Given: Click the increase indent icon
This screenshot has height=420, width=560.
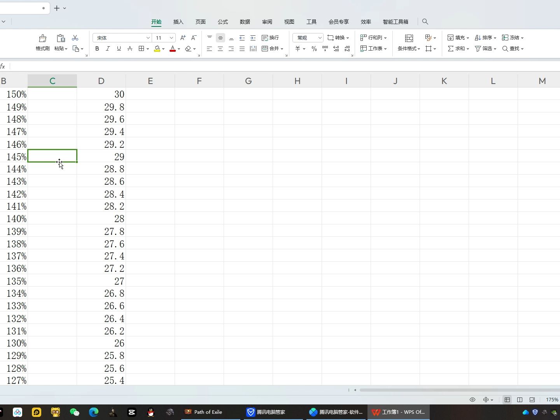Looking at the screenshot, I should (253, 38).
